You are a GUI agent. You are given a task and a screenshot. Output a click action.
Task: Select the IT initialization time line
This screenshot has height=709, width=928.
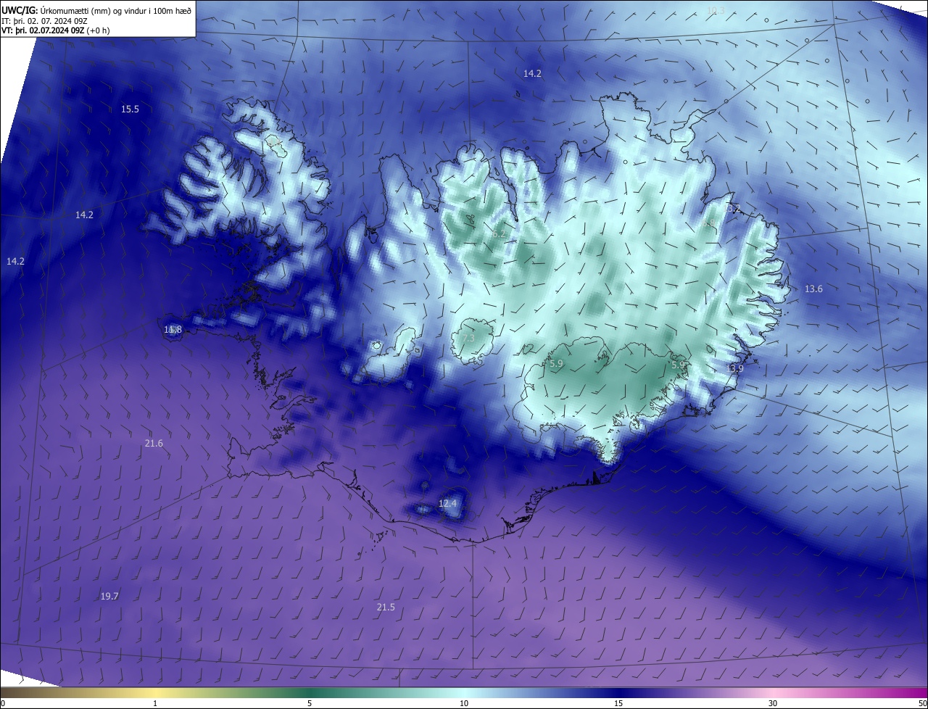point(44,20)
